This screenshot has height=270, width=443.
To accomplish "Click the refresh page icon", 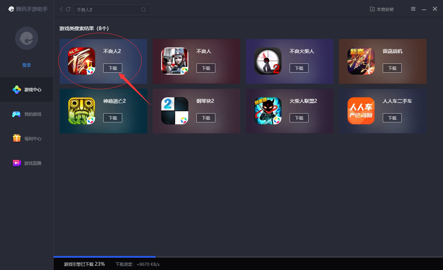I will pyautogui.click(x=68, y=9).
